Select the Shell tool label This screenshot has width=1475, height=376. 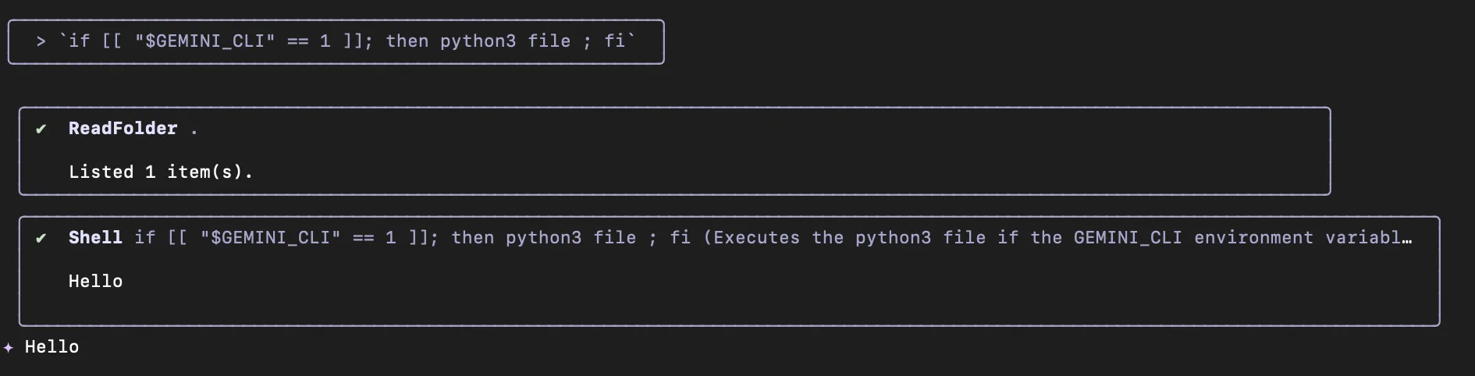[95, 238]
